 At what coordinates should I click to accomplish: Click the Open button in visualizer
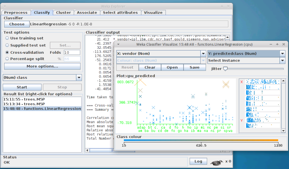tap(172, 67)
